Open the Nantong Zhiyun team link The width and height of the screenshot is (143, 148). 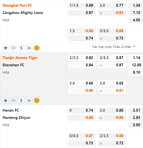[x=17, y=118]
